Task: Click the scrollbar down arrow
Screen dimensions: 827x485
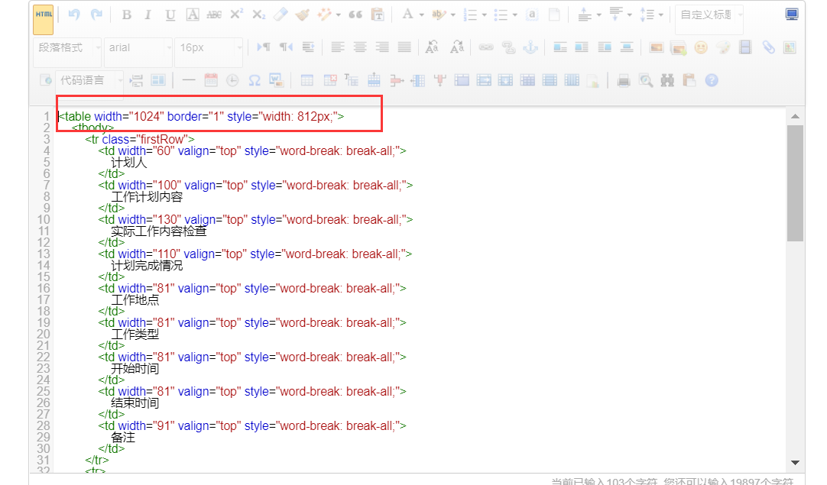Action: click(795, 462)
